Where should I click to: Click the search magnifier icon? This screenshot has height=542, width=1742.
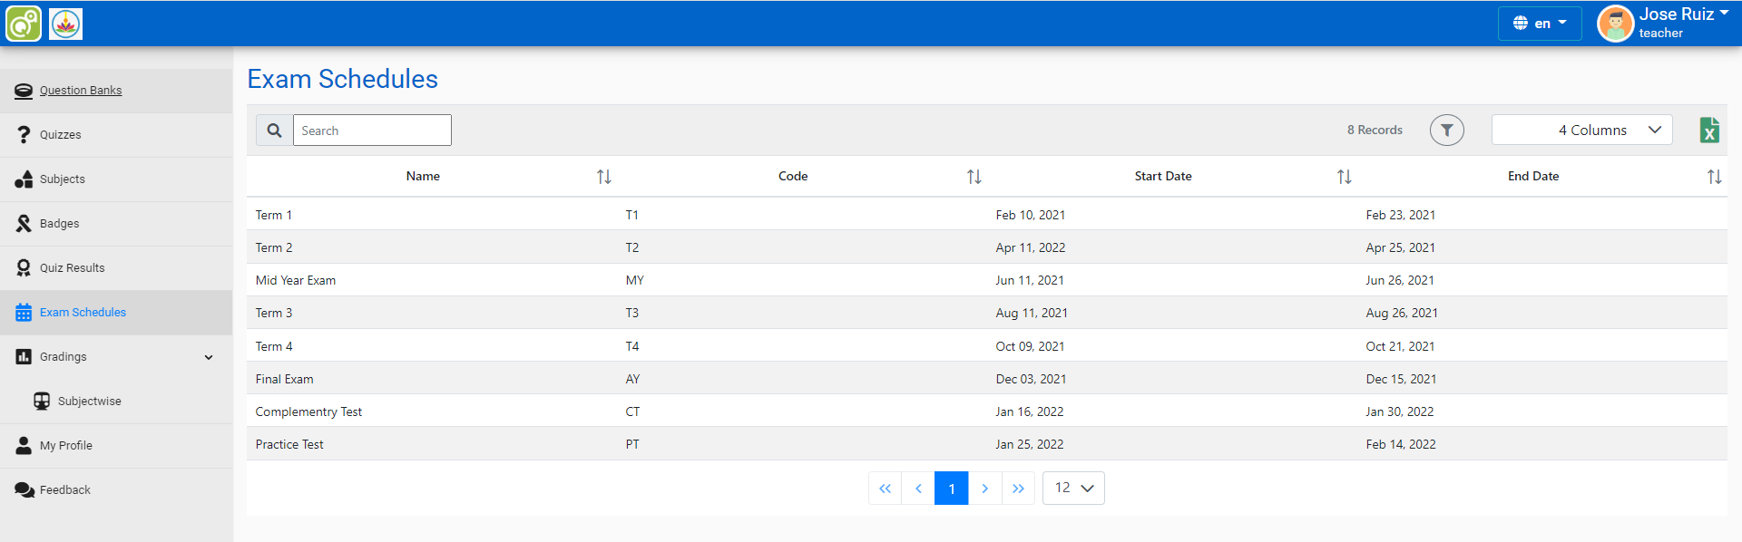274,131
